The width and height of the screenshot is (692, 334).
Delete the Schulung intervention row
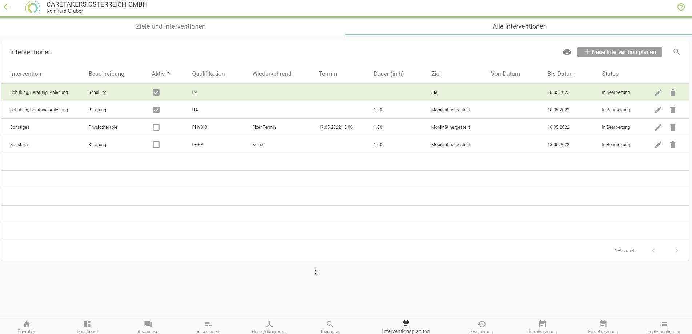pos(672,92)
